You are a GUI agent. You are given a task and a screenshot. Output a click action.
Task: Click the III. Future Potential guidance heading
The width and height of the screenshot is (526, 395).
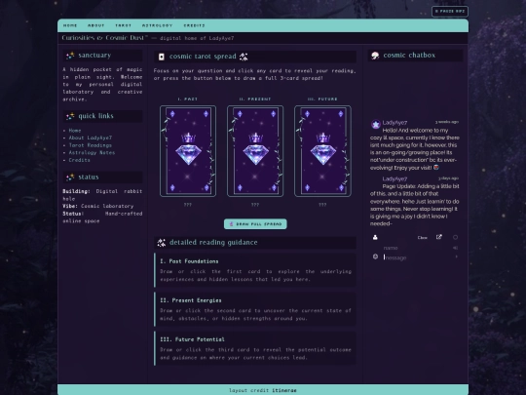click(192, 339)
